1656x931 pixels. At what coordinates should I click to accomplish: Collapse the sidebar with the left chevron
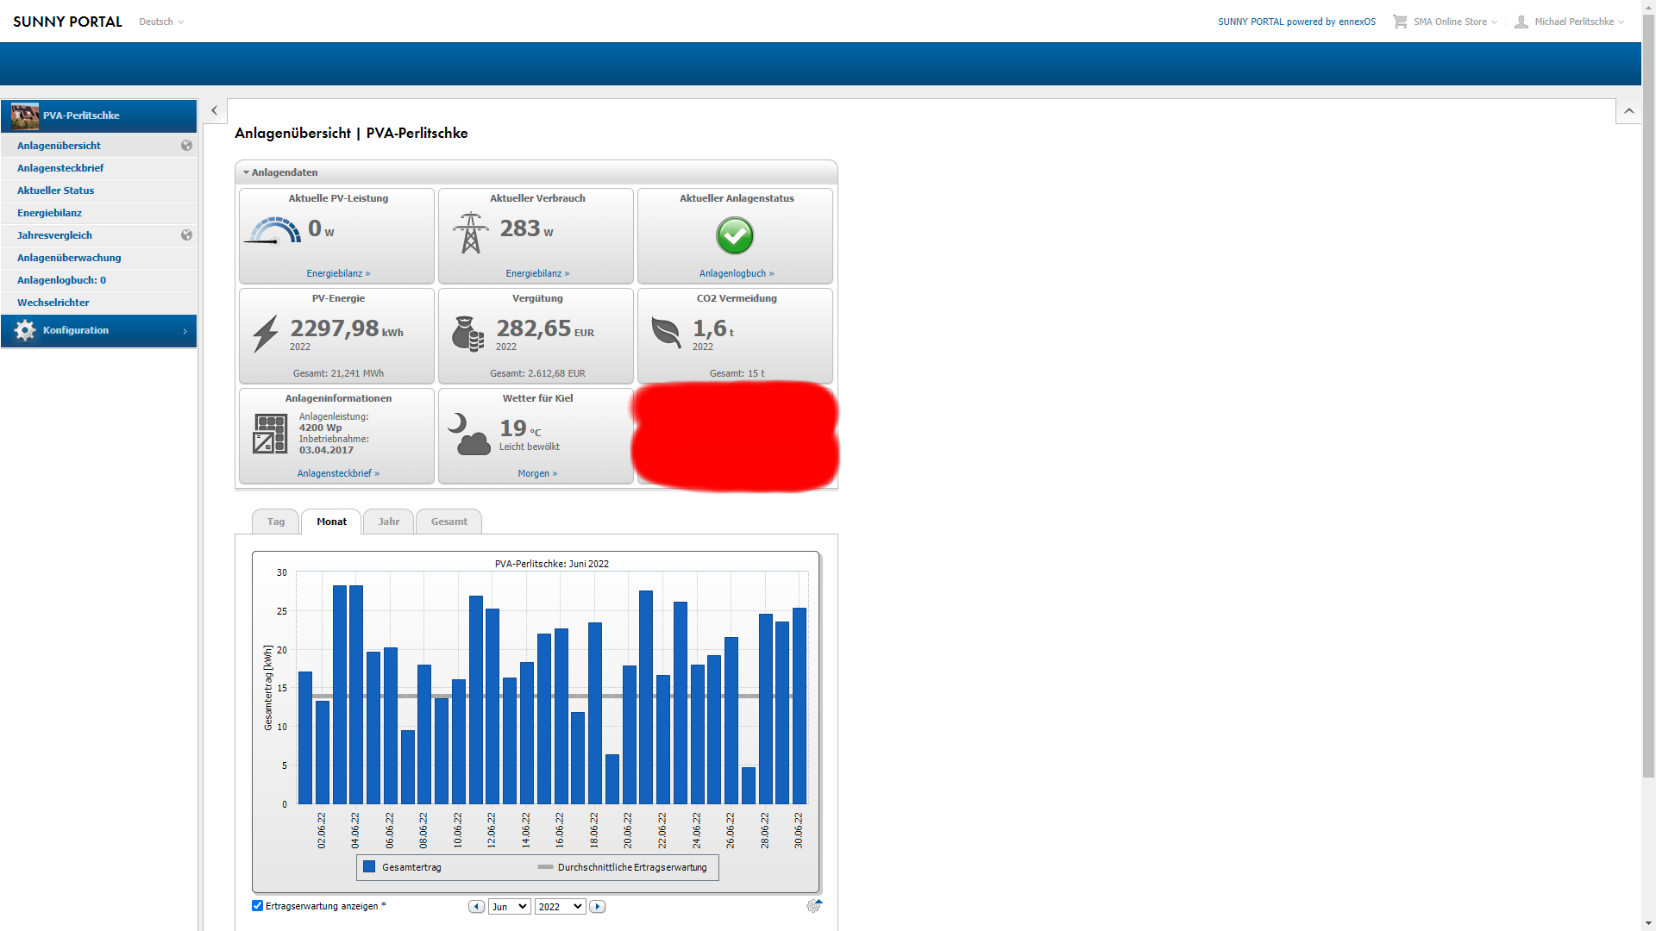pos(214,110)
